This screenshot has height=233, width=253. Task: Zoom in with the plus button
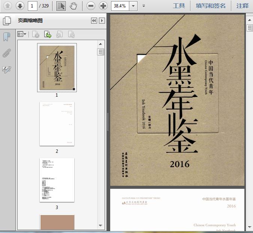[103, 6]
